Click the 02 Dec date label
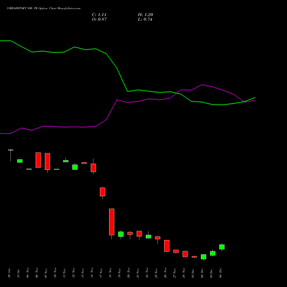Viewport: 287px width, 287px height. [202, 273]
